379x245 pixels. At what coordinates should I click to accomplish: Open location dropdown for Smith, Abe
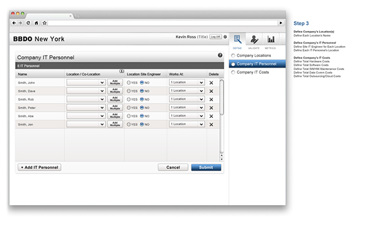(x=86, y=116)
